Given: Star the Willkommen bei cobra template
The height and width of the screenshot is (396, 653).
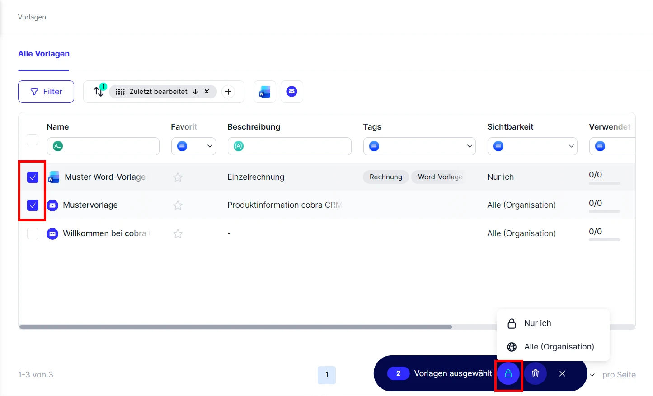Looking at the screenshot, I should (x=178, y=234).
